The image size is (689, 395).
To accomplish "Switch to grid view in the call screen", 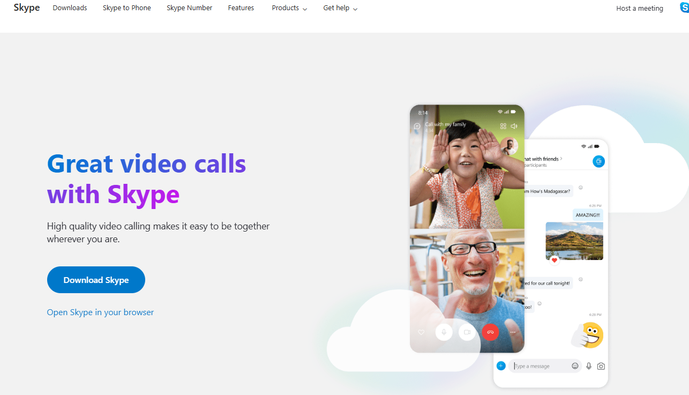I will pos(503,126).
